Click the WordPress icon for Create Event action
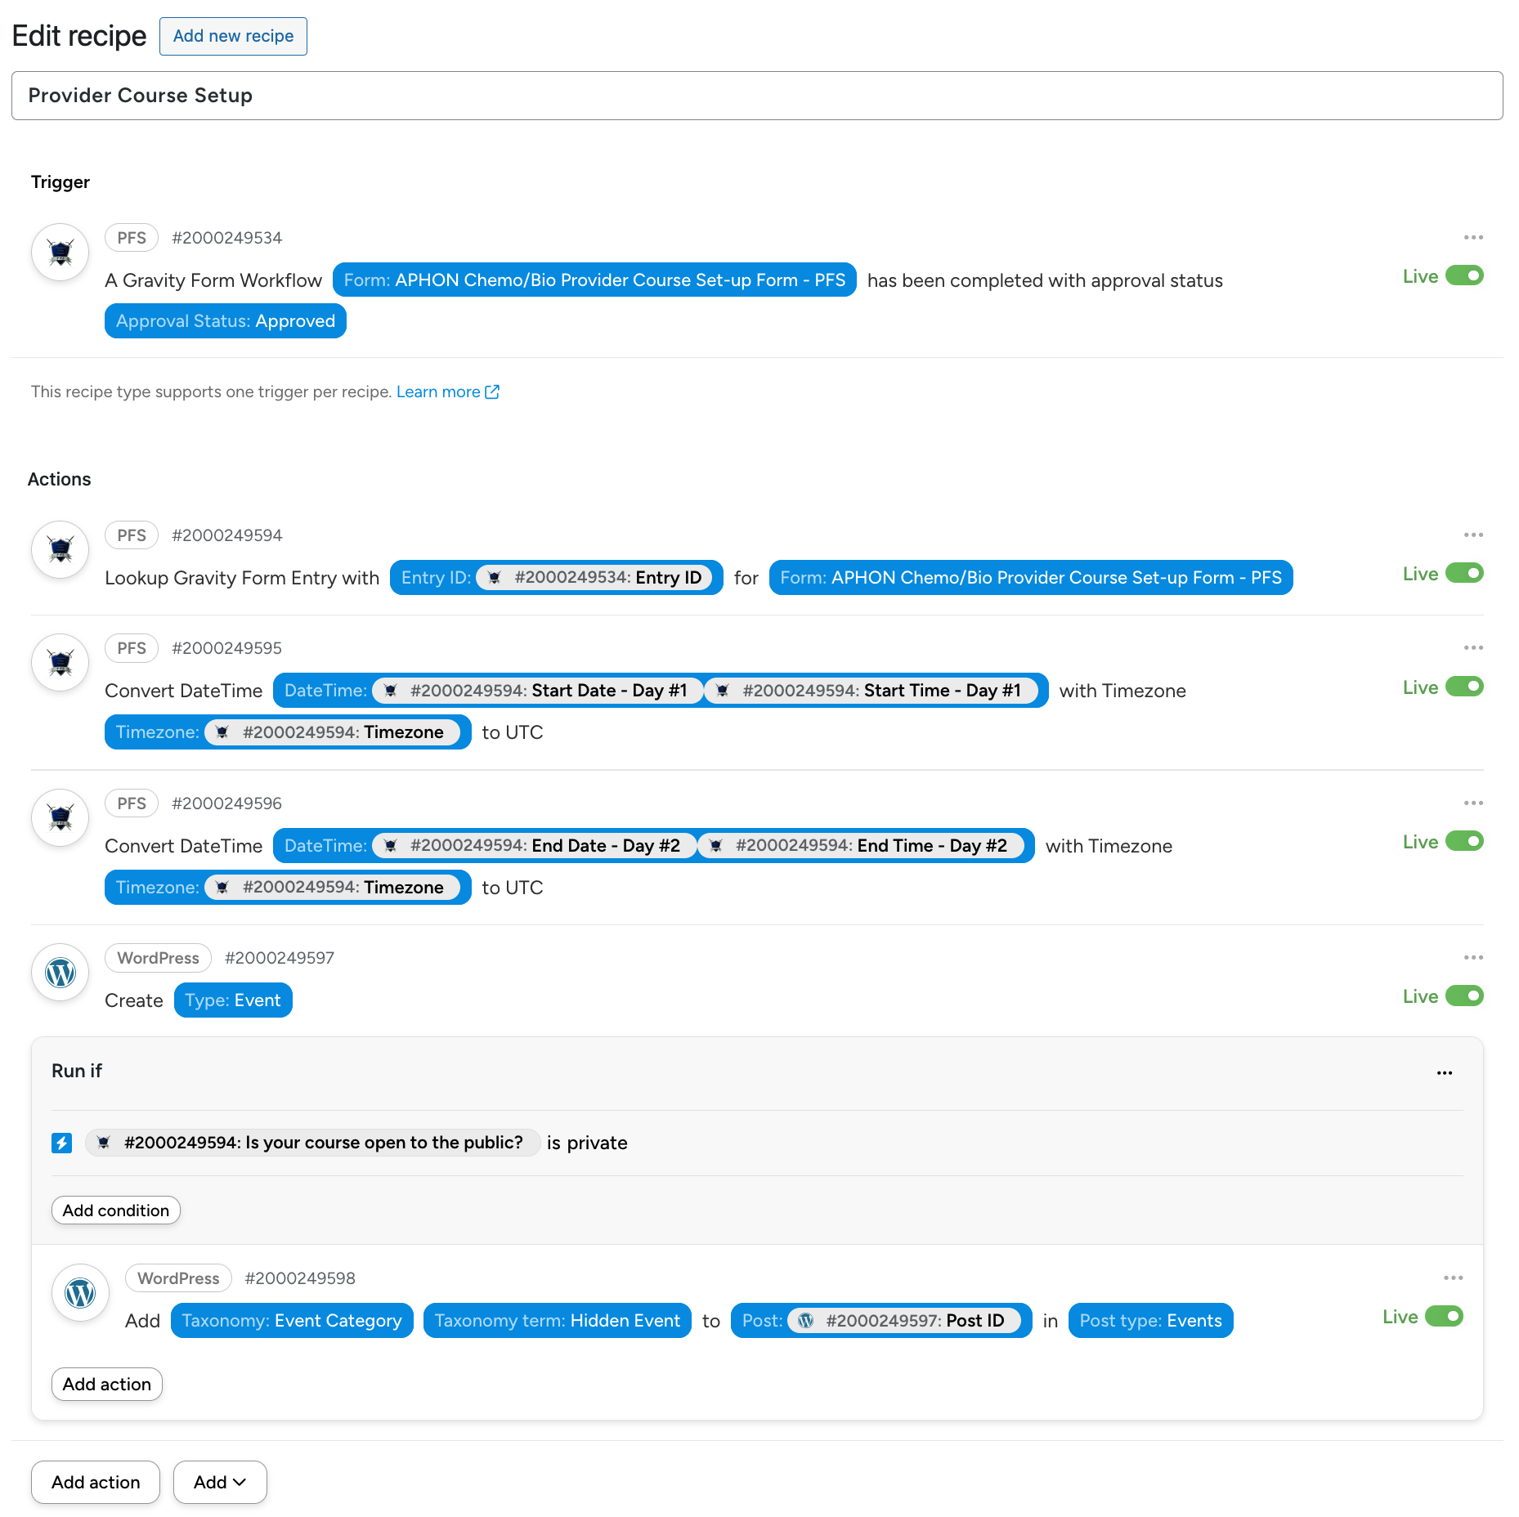The width and height of the screenshot is (1519, 1517). (60, 973)
